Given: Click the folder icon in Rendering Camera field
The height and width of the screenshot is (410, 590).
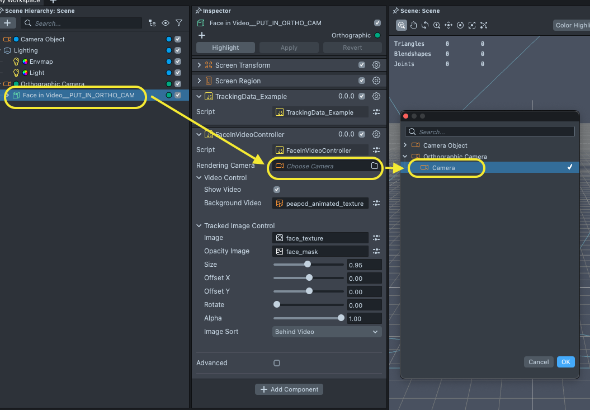Looking at the screenshot, I should [x=375, y=166].
